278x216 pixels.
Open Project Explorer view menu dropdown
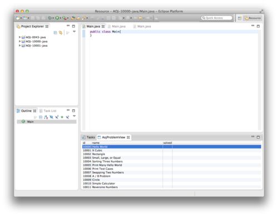(x=74, y=32)
